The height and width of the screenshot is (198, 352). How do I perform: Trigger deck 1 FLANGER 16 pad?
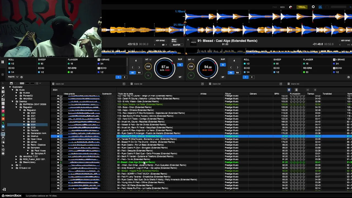pyautogui.click(x=81, y=62)
